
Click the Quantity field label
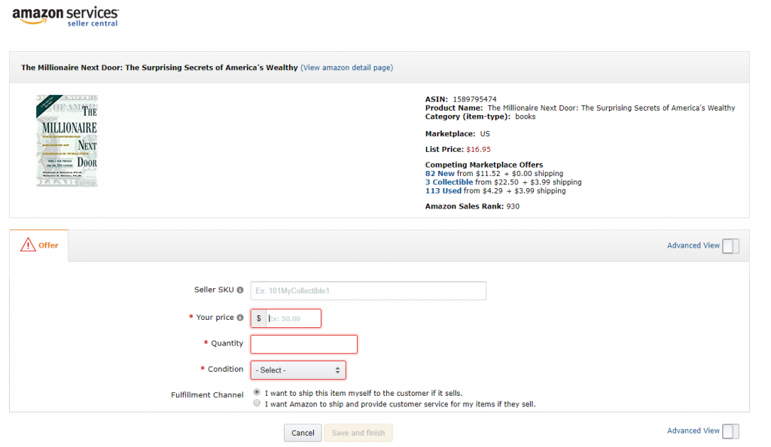(x=227, y=343)
